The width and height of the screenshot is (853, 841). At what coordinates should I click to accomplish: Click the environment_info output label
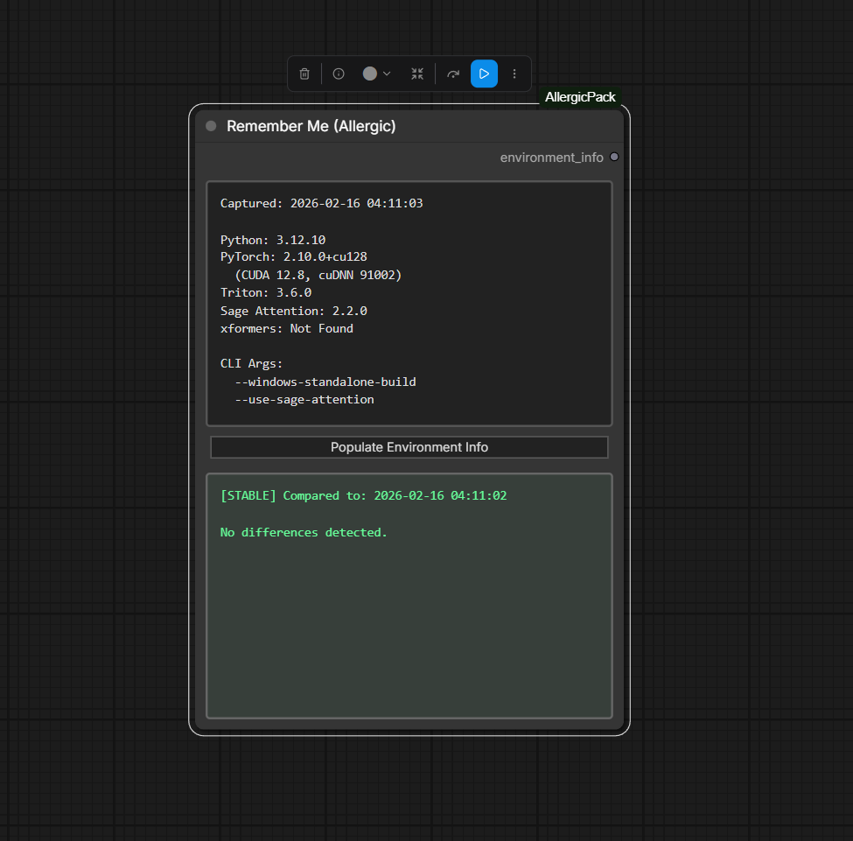tap(552, 158)
